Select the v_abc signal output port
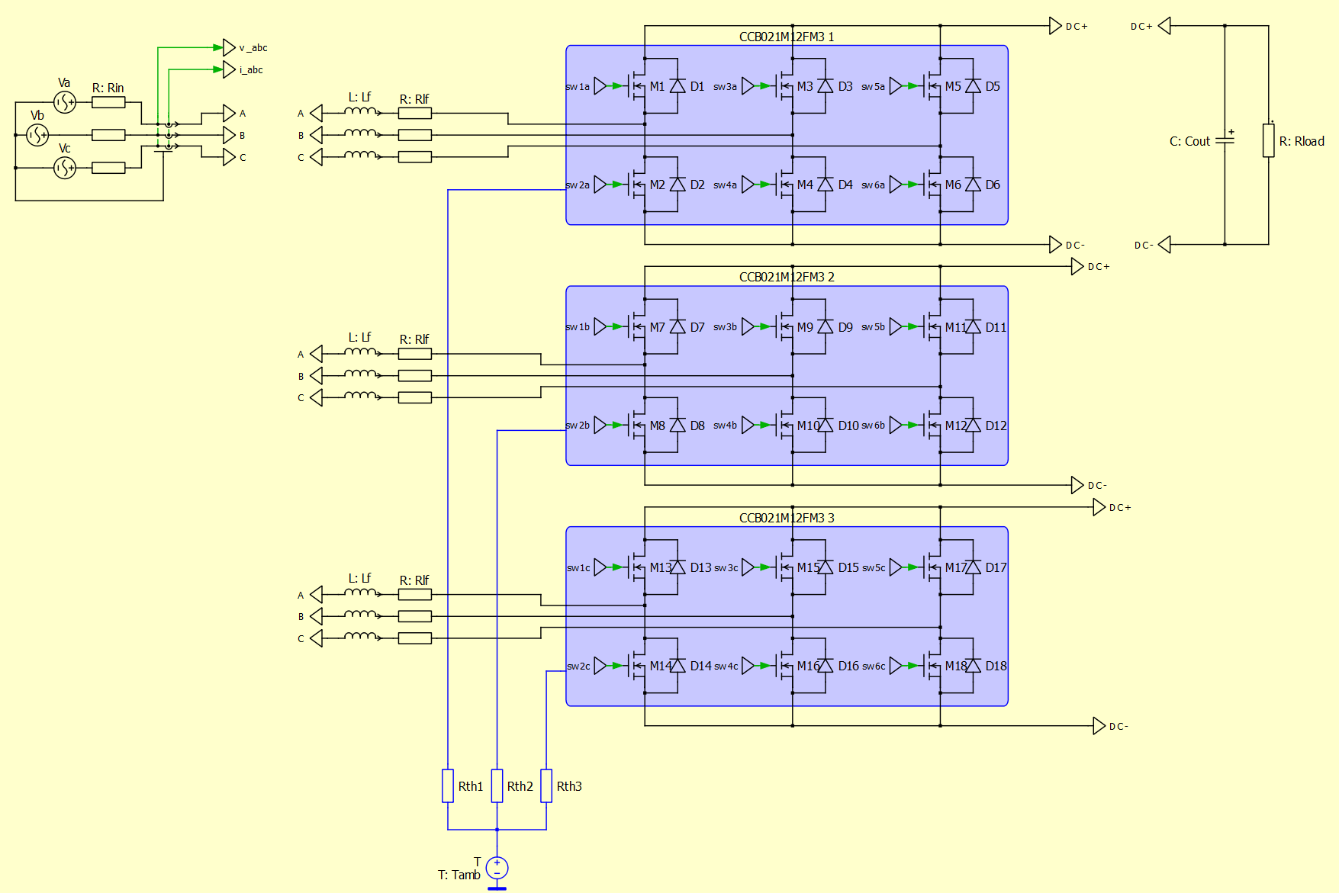This screenshot has height=893, width=1339. (229, 47)
